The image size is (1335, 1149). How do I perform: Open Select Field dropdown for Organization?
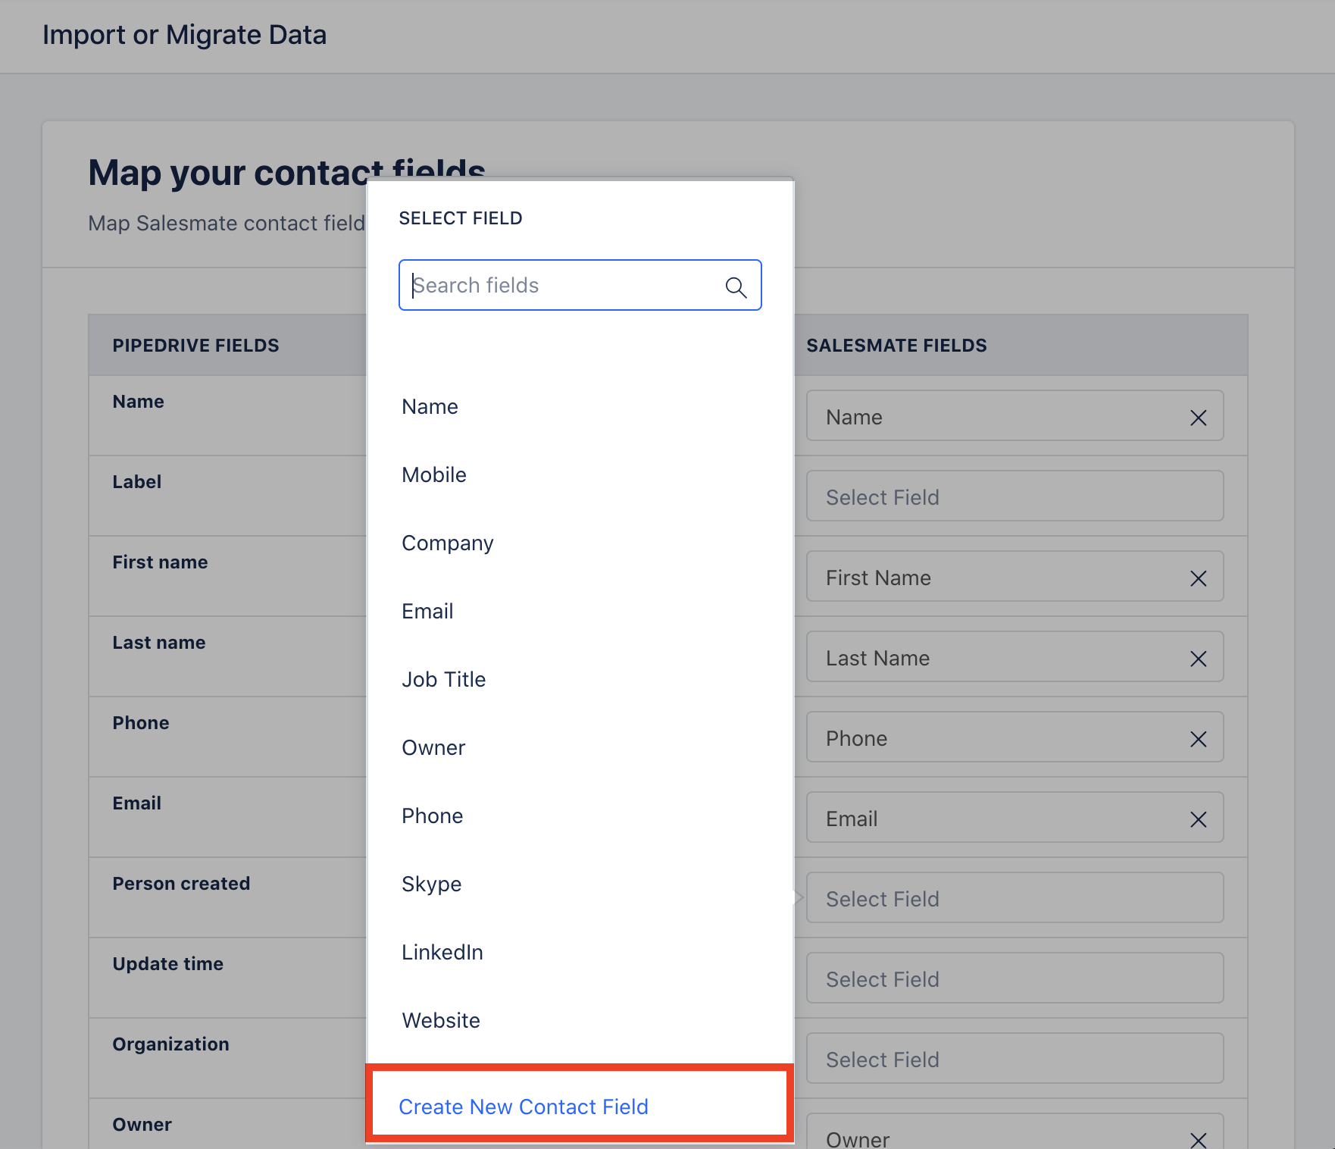click(x=1014, y=1059)
